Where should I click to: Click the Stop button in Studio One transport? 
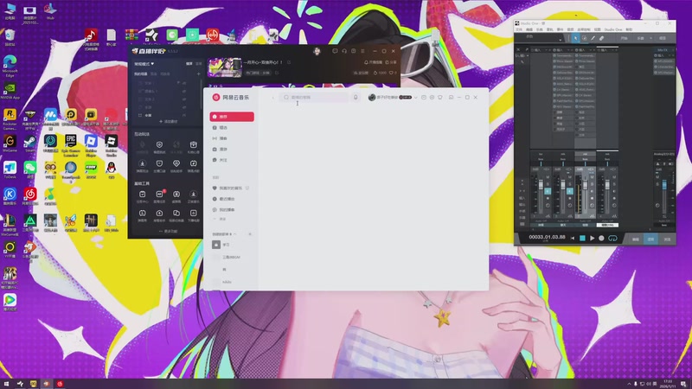[582, 239]
